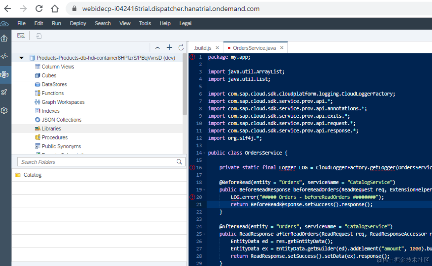432x266 pixels.
Task: Click the SAP cloud logo icon
Action: pyautogui.click(x=4, y=24)
